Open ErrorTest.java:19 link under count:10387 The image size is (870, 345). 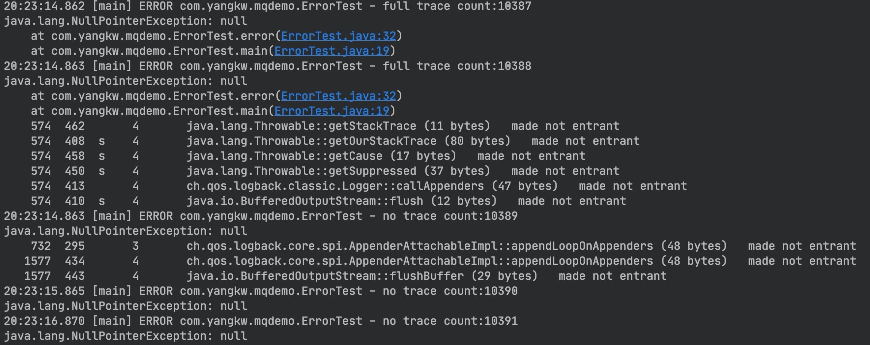coord(332,51)
